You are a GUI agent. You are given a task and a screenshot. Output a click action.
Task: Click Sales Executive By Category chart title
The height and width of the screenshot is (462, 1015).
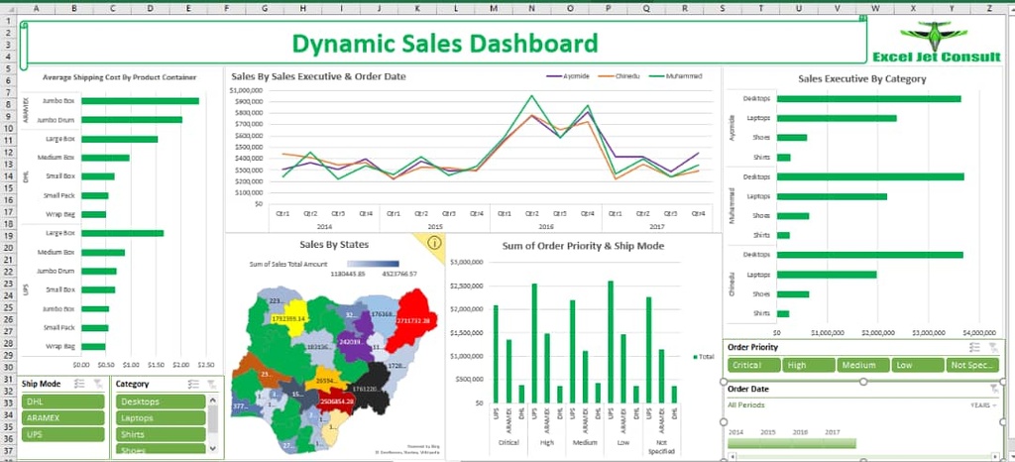tap(861, 79)
